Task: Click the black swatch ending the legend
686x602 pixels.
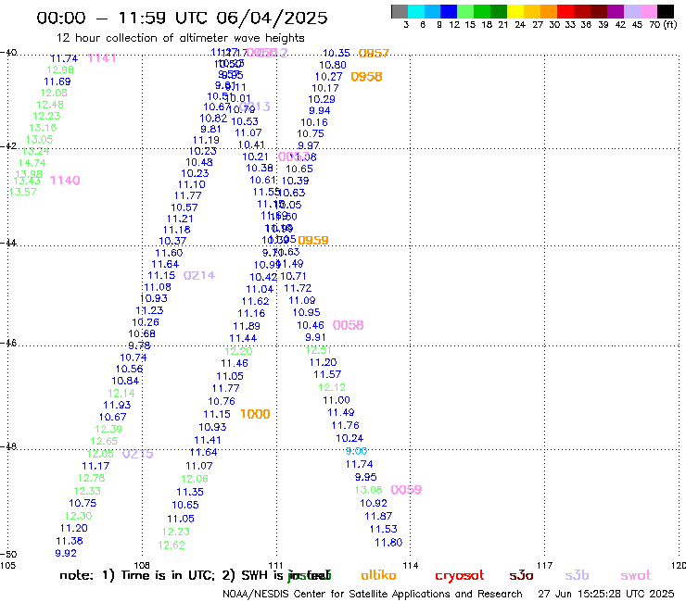Action: (x=666, y=11)
